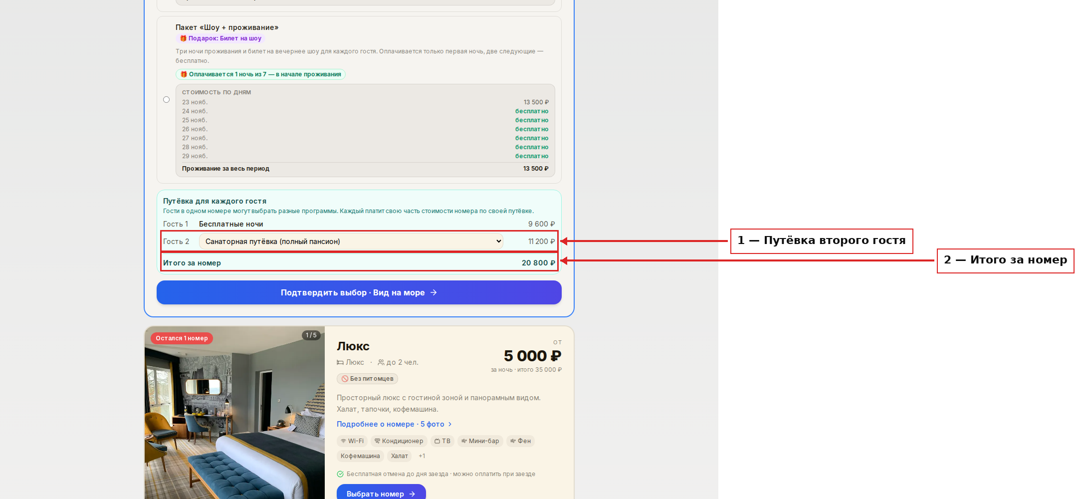Click the Гость 1 «Бесплатные ночи» label
Image resolution: width=1086 pixels, height=499 pixels.
point(231,224)
